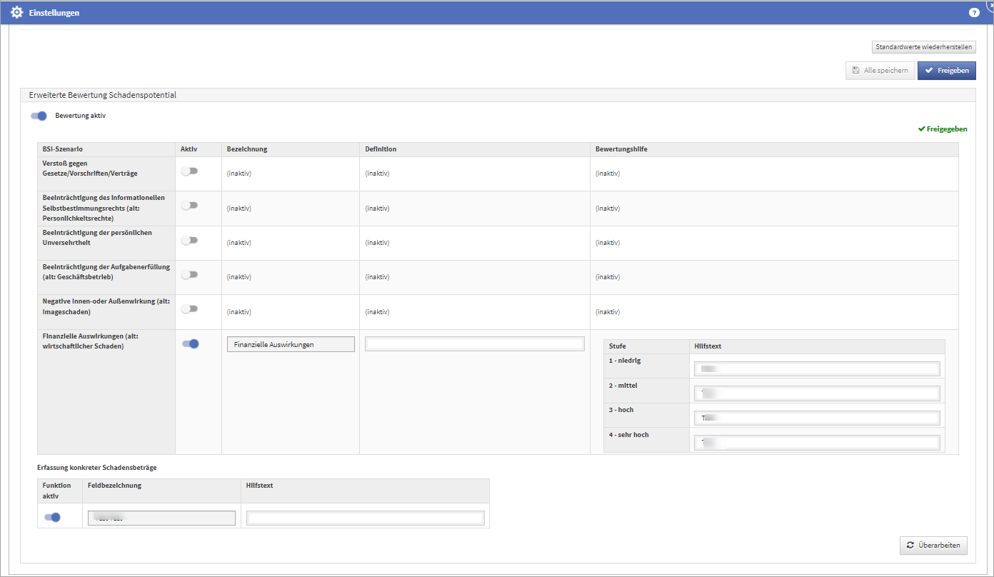The image size is (994, 577).
Task: Open help via question mark icon
Action: [x=974, y=13]
